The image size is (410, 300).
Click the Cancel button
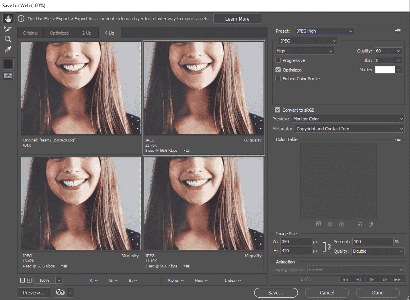pyautogui.click(x=327, y=293)
